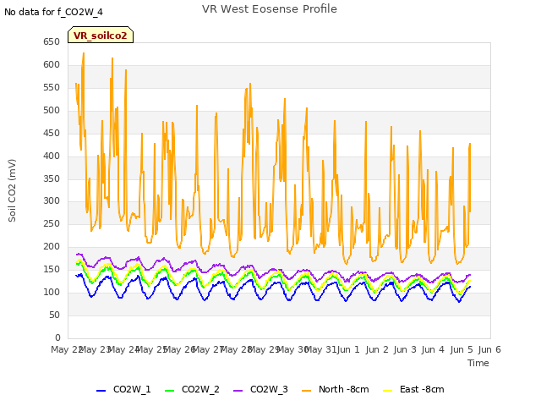Click the VR_soilco2 label box

coord(101,35)
